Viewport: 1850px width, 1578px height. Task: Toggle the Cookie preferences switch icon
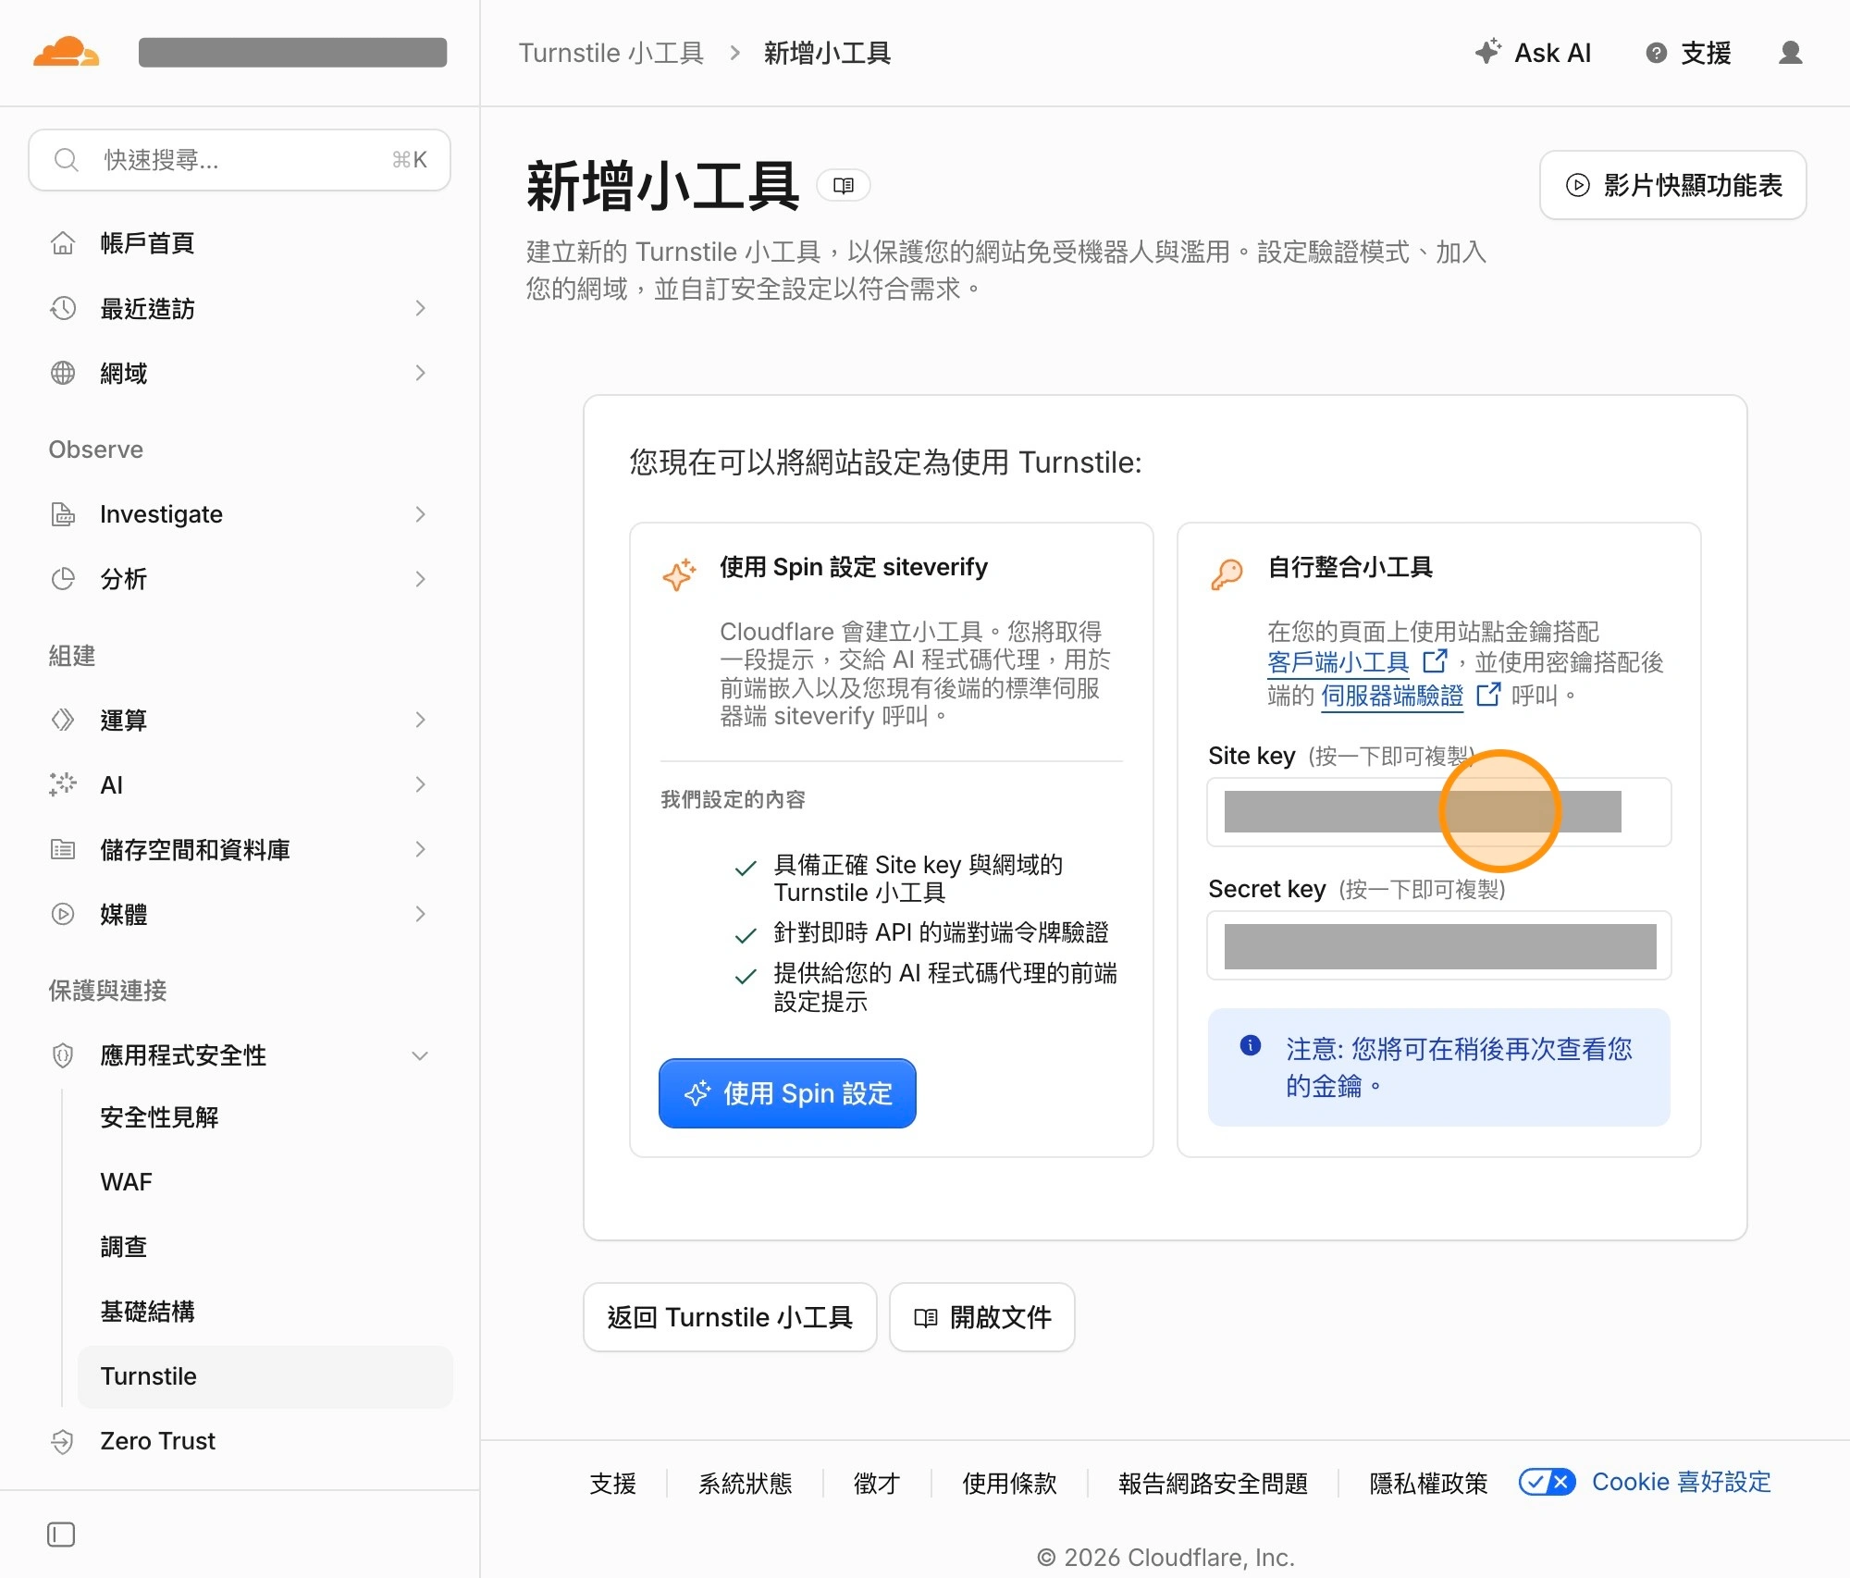click(1547, 1483)
